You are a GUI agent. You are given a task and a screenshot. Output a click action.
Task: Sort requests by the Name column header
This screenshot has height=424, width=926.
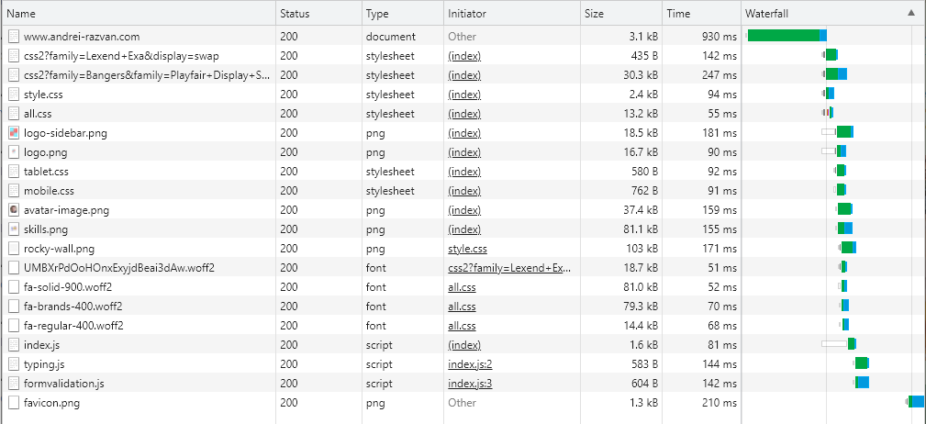click(x=21, y=14)
